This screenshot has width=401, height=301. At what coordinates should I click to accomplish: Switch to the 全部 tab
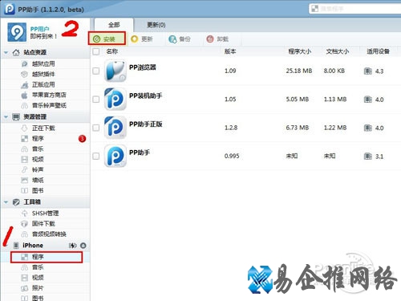click(114, 25)
